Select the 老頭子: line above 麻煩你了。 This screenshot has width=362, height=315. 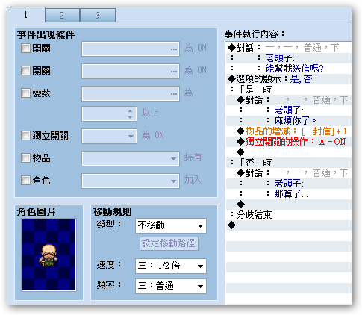point(289,110)
